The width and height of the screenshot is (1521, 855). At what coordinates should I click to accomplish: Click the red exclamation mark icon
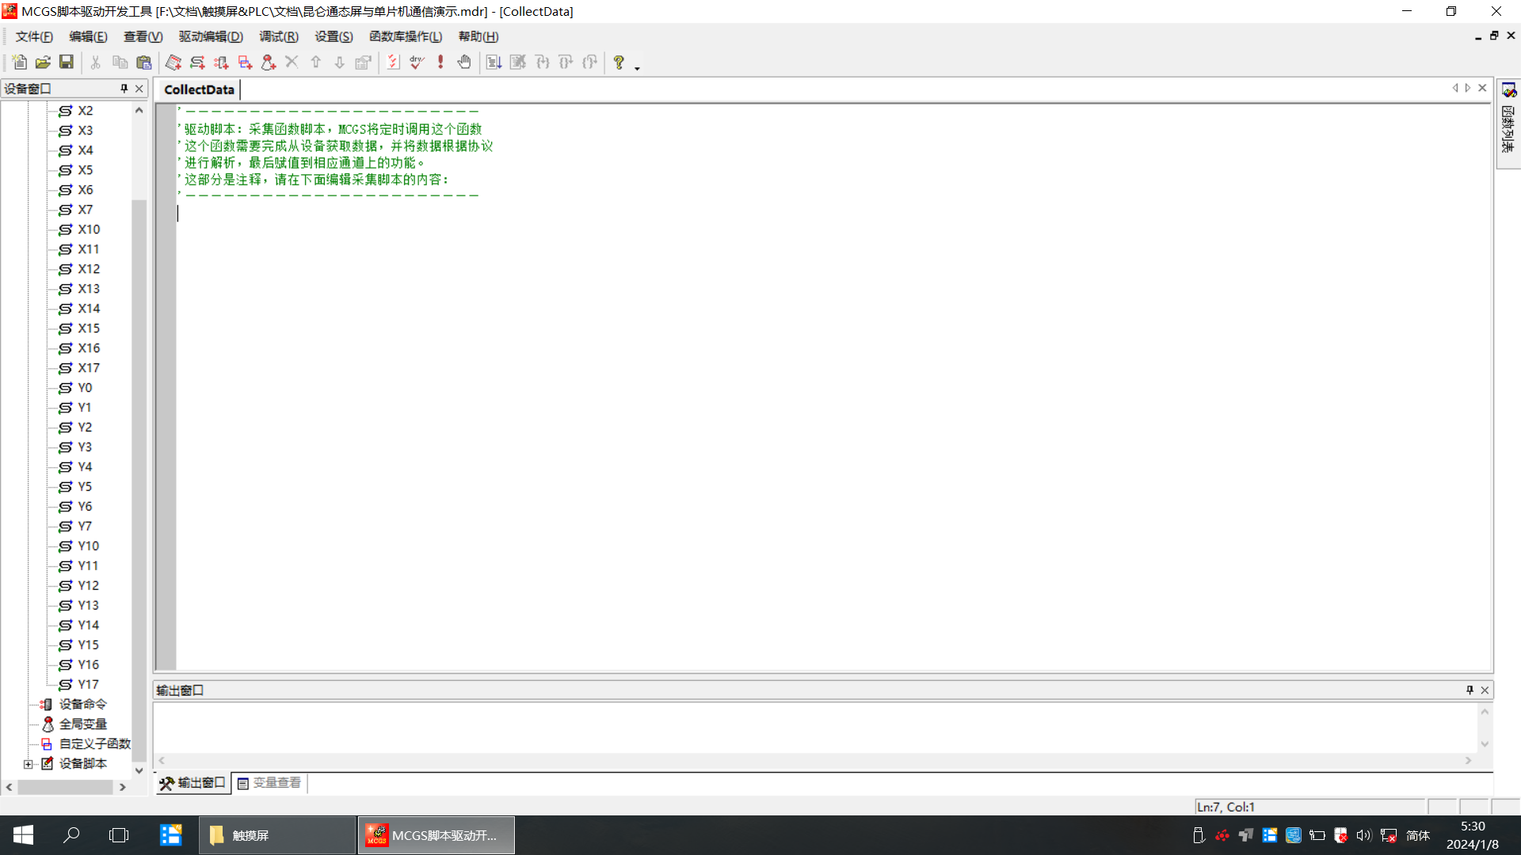[440, 63]
